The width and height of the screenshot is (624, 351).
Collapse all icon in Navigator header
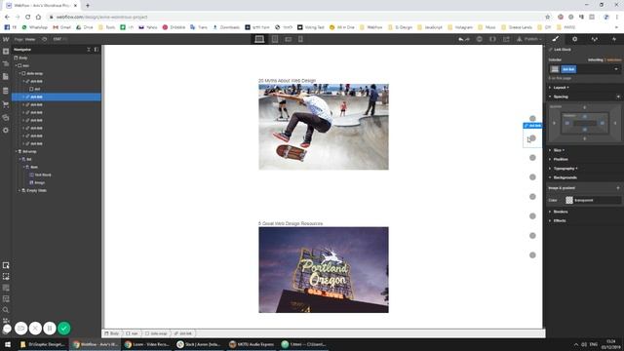pyautogui.click(x=89, y=50)
